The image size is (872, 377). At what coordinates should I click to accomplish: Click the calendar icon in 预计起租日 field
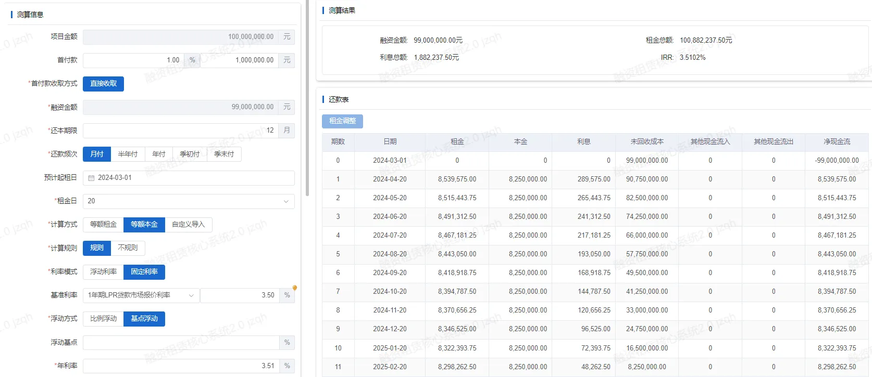coord(92,178)
